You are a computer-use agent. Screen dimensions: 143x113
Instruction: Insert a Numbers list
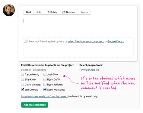pos(69,12)
